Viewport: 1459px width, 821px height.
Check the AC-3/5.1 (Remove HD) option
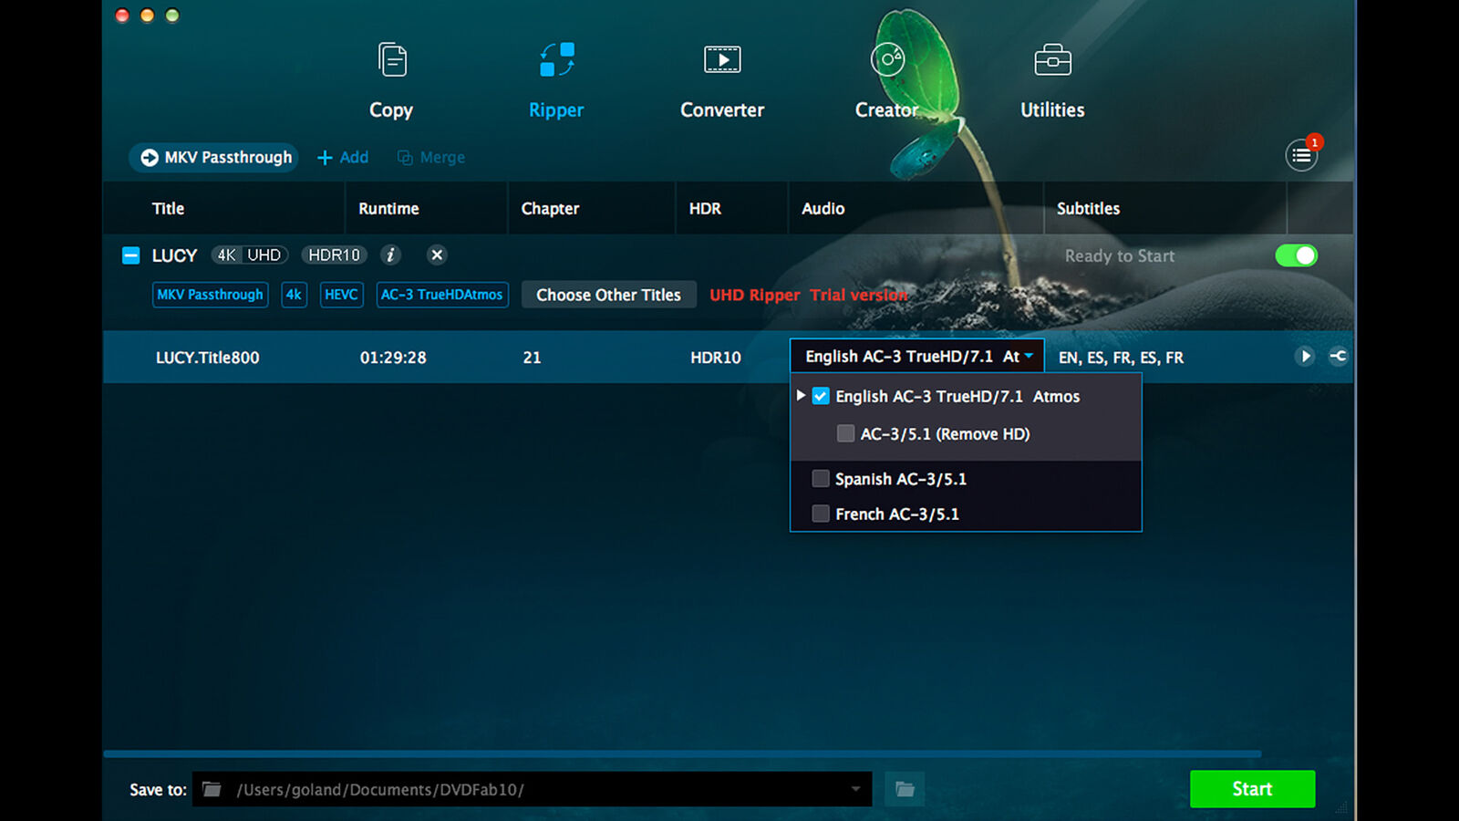(x=845, y=433)
